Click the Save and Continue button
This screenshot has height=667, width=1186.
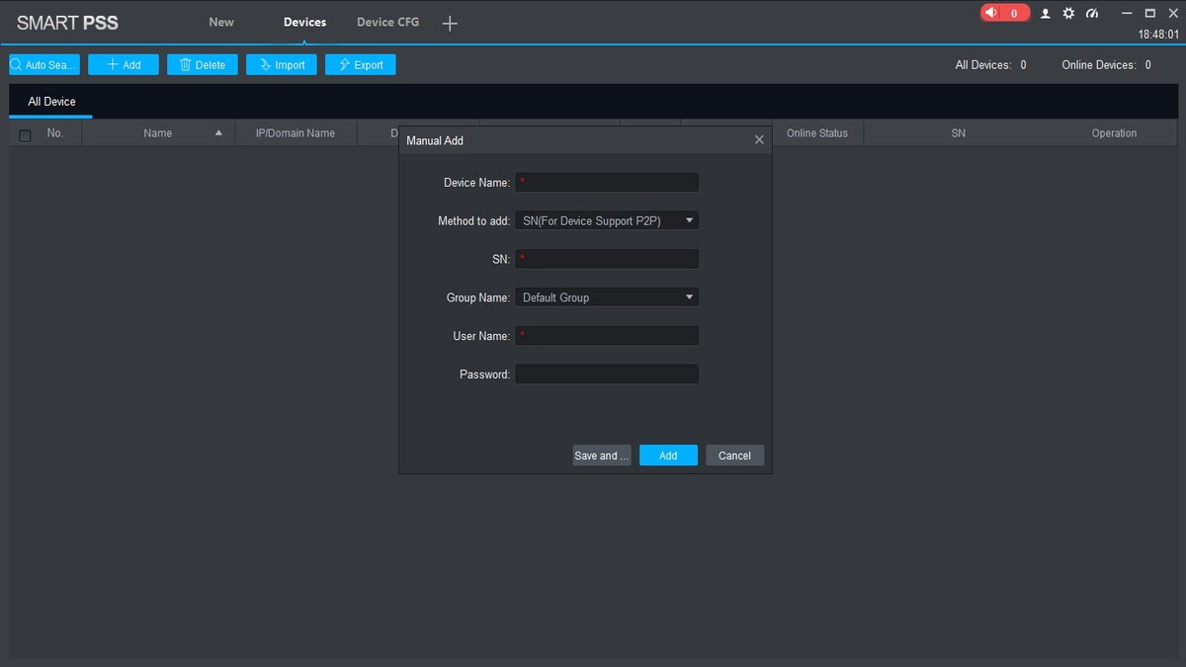click(602, 456)
